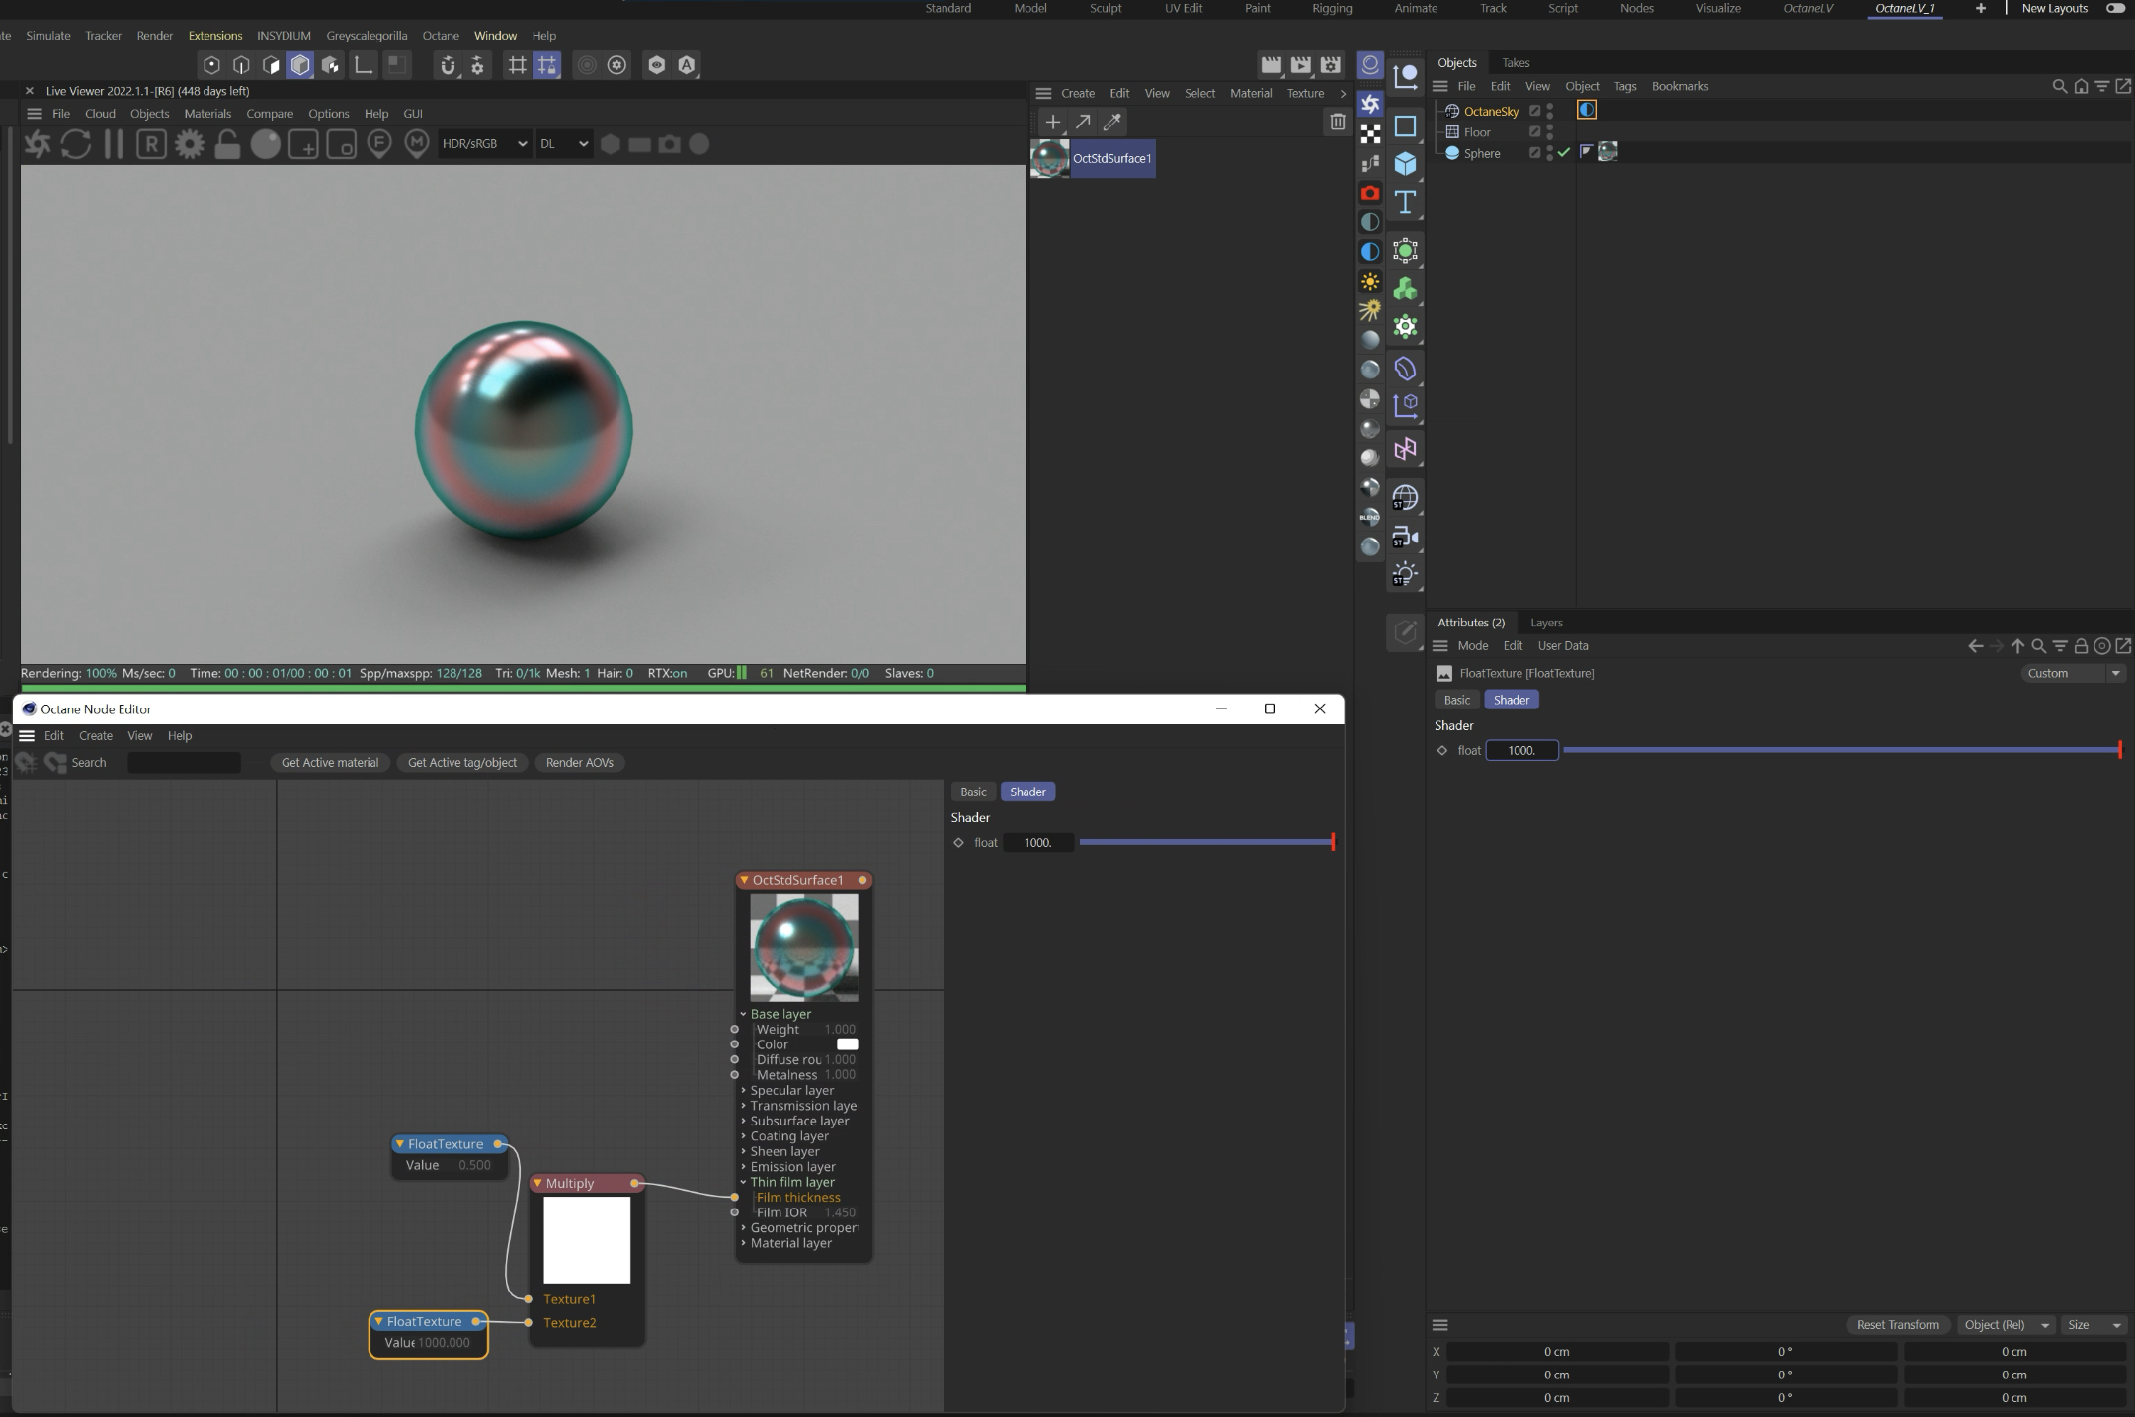Click the pick material M icon
Viewport: 2135px width, 1417px height.
point(417,144)
